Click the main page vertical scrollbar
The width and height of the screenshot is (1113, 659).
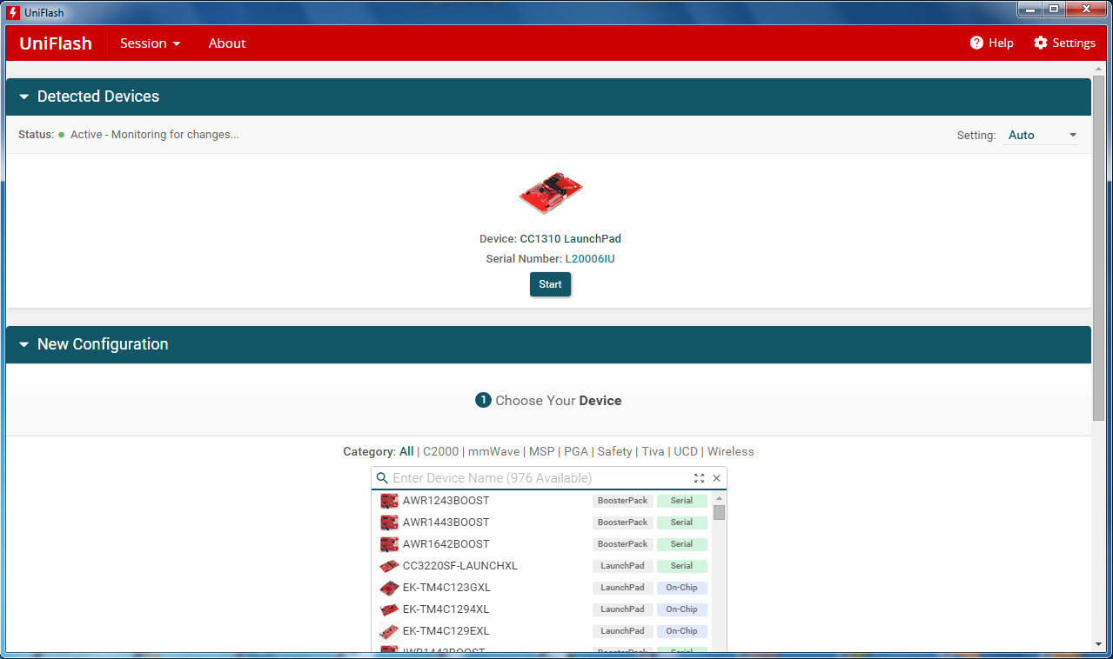(1098, 248)
